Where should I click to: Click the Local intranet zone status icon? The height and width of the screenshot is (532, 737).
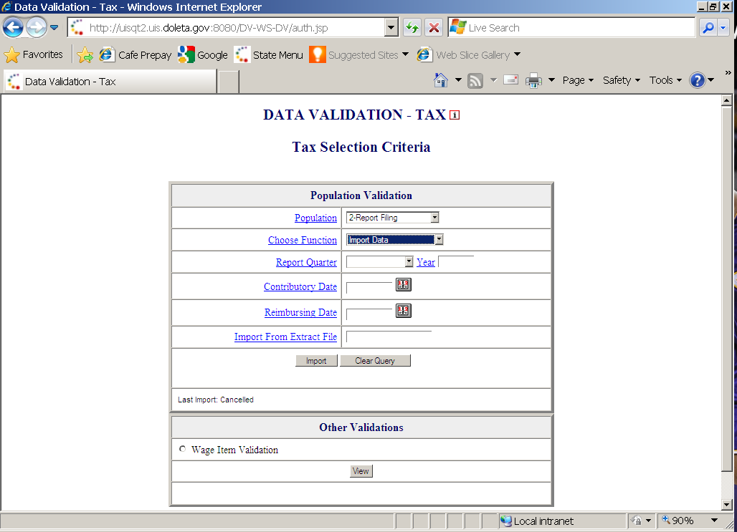(x=505, y=521)
